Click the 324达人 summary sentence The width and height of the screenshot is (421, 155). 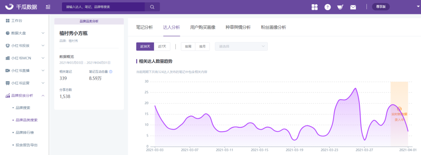click(172, 72)
